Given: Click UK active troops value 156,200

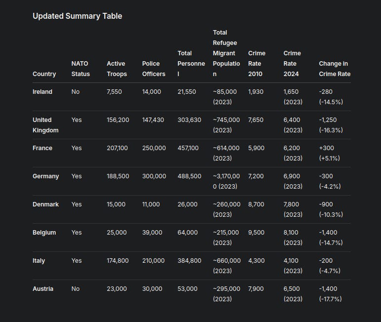Looking at the screenshot, I should pyautogui.click(x=118, y=120).
